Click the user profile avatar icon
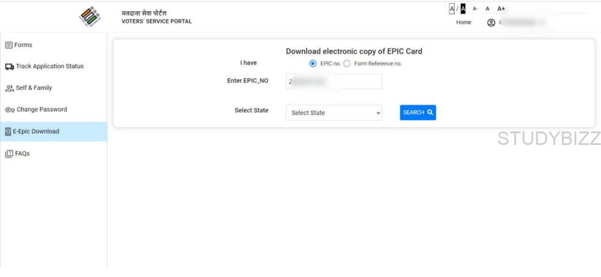 point(491,22)
